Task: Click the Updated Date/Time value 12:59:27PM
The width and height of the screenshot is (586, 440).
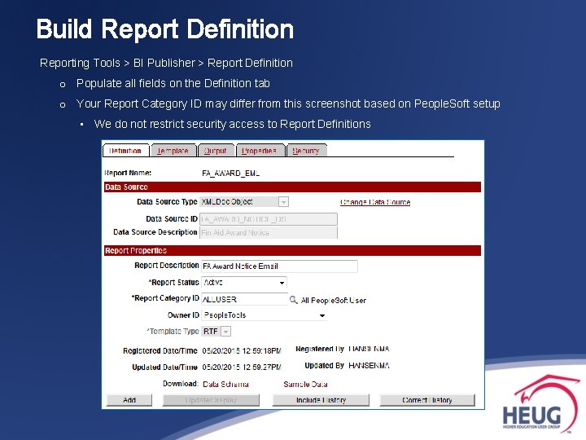Action: tap(242, 367)
